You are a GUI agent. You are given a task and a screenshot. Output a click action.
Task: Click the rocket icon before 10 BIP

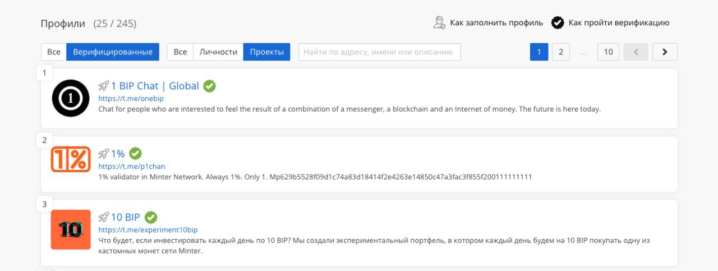tap(103, 217)
